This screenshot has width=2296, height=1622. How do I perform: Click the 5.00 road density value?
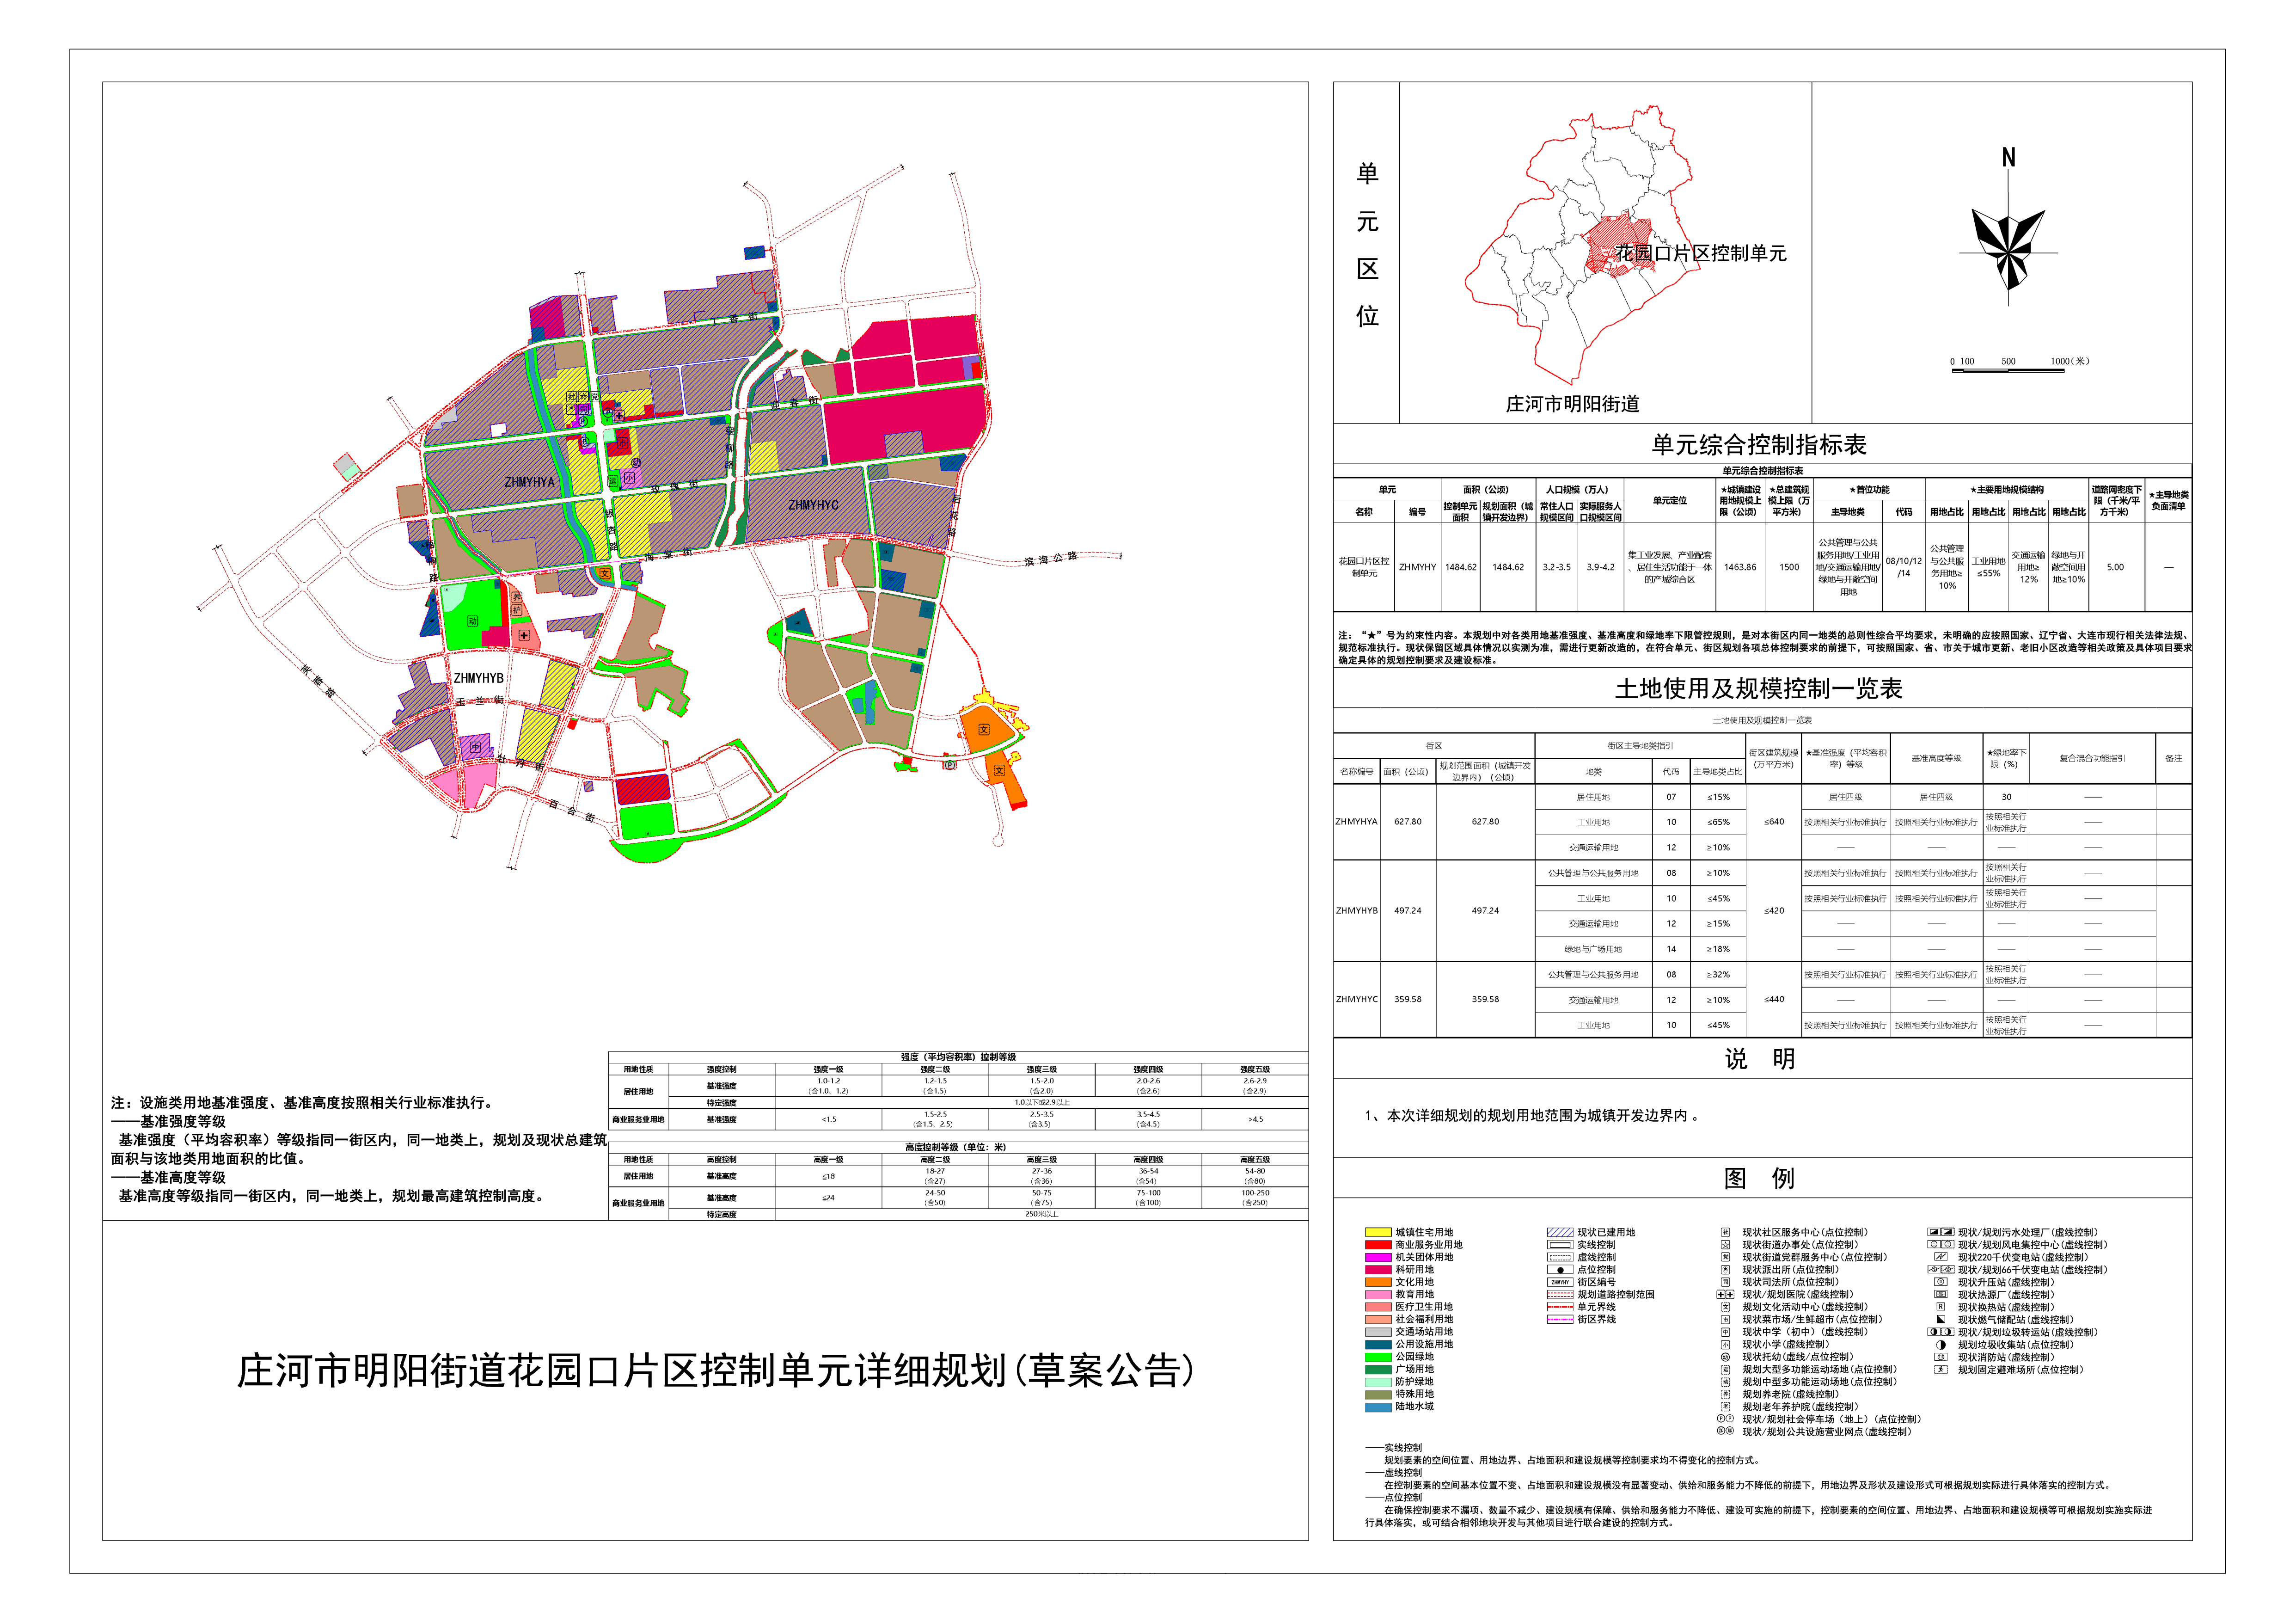click(x=2115, y=567)
